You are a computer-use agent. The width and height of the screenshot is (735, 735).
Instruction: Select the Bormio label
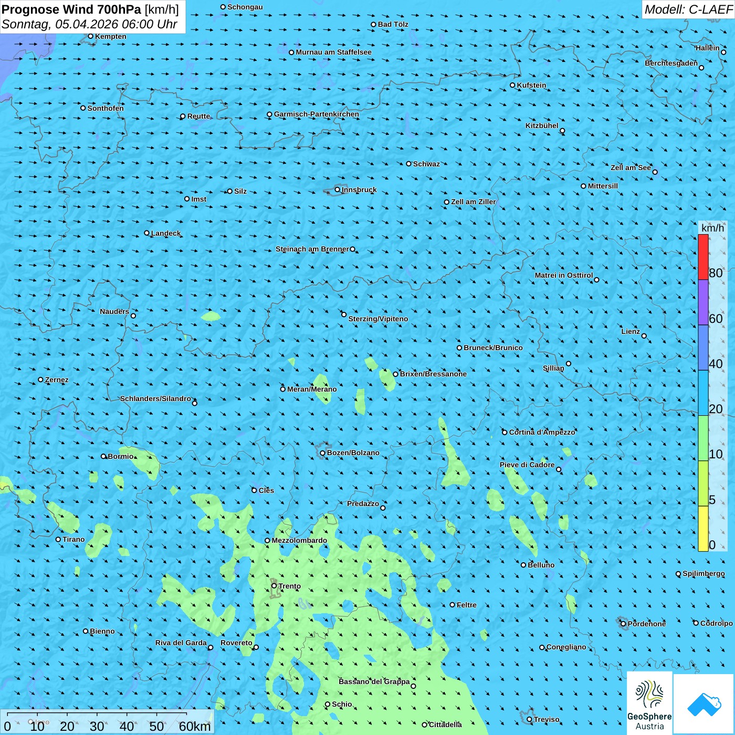[x=121, y=456]
